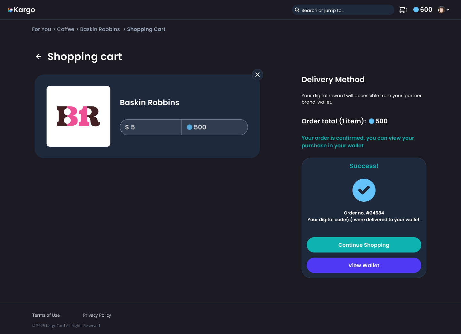Click the Delivery Method heading
The width and height of the screenshot is (461, 334).
pos(333,80)
